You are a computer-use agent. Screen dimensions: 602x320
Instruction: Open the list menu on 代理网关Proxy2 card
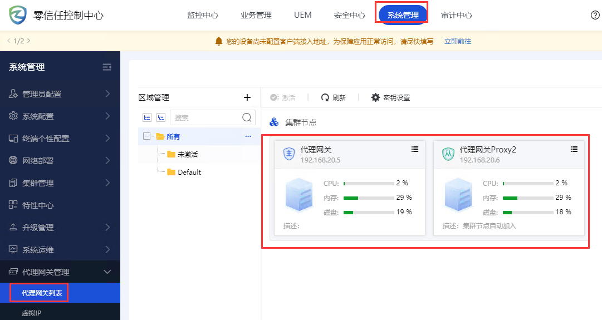tap(574, 149)
